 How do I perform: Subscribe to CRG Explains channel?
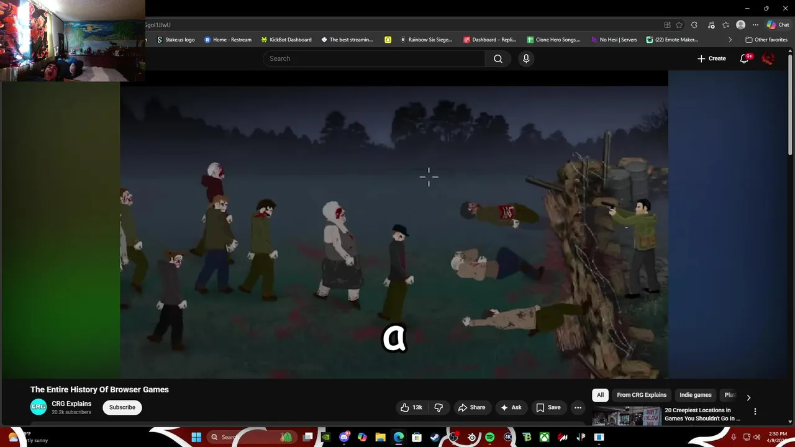[x=122, y=407]
